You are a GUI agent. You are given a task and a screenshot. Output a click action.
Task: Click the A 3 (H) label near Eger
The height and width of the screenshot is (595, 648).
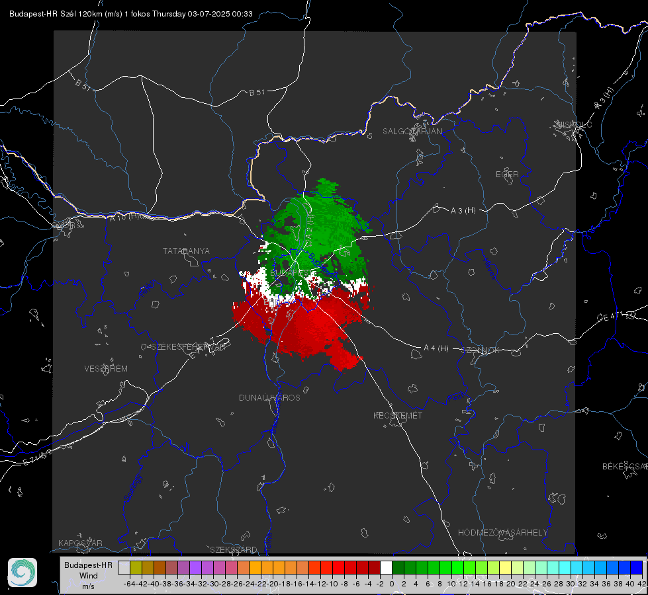(463, 211)
